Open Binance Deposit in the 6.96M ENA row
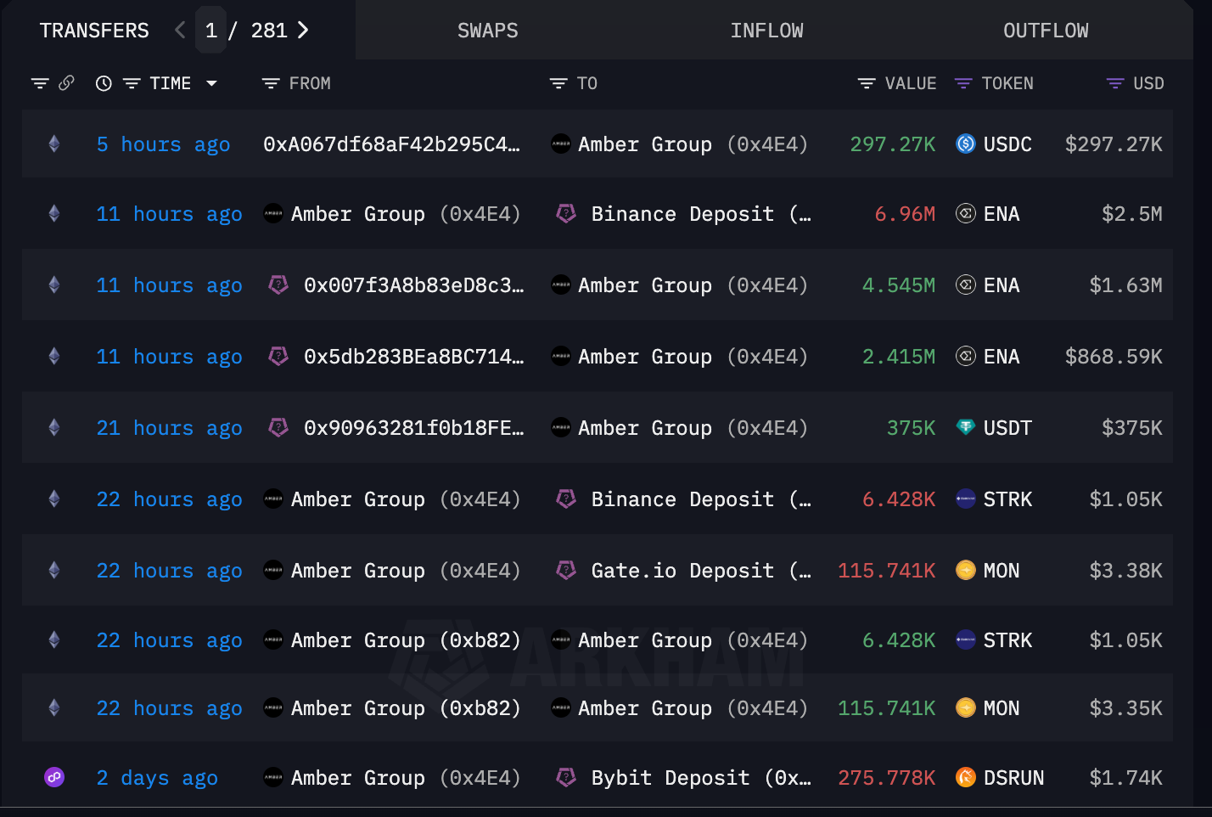 pyautogui.click(x=701, y=214)
